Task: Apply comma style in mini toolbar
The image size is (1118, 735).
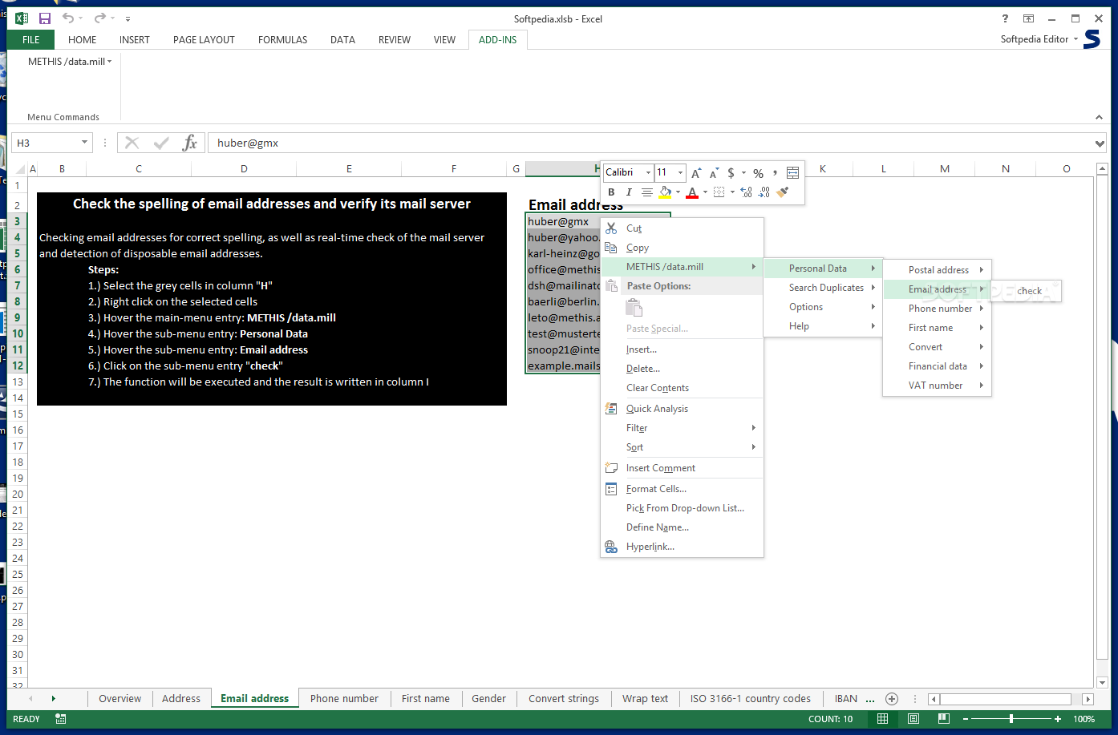Action: click(x=775, y=172)
